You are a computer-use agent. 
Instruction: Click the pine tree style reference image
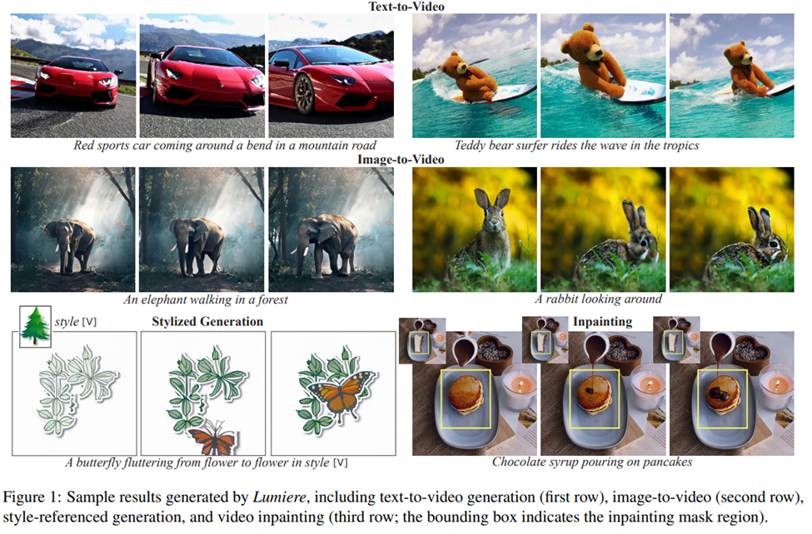[x=35, y=326]
